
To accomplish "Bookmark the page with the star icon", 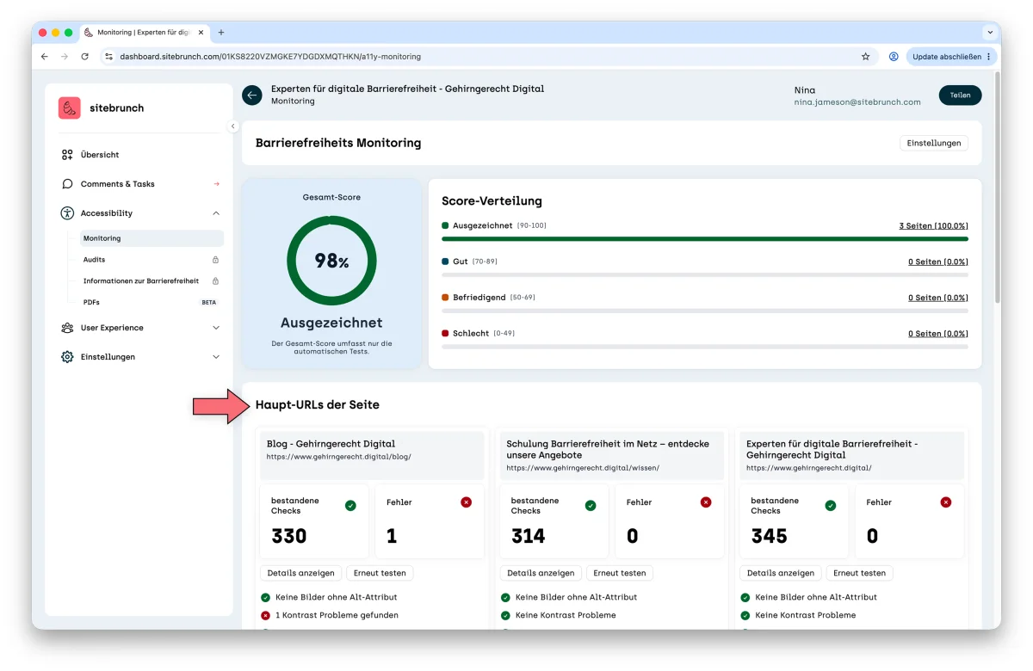I will pos(866,57).
